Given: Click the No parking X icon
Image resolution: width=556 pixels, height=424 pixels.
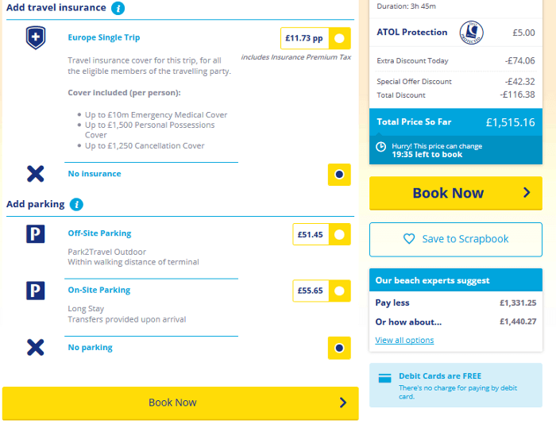Looking at the screenshot, I should point(36,347).
